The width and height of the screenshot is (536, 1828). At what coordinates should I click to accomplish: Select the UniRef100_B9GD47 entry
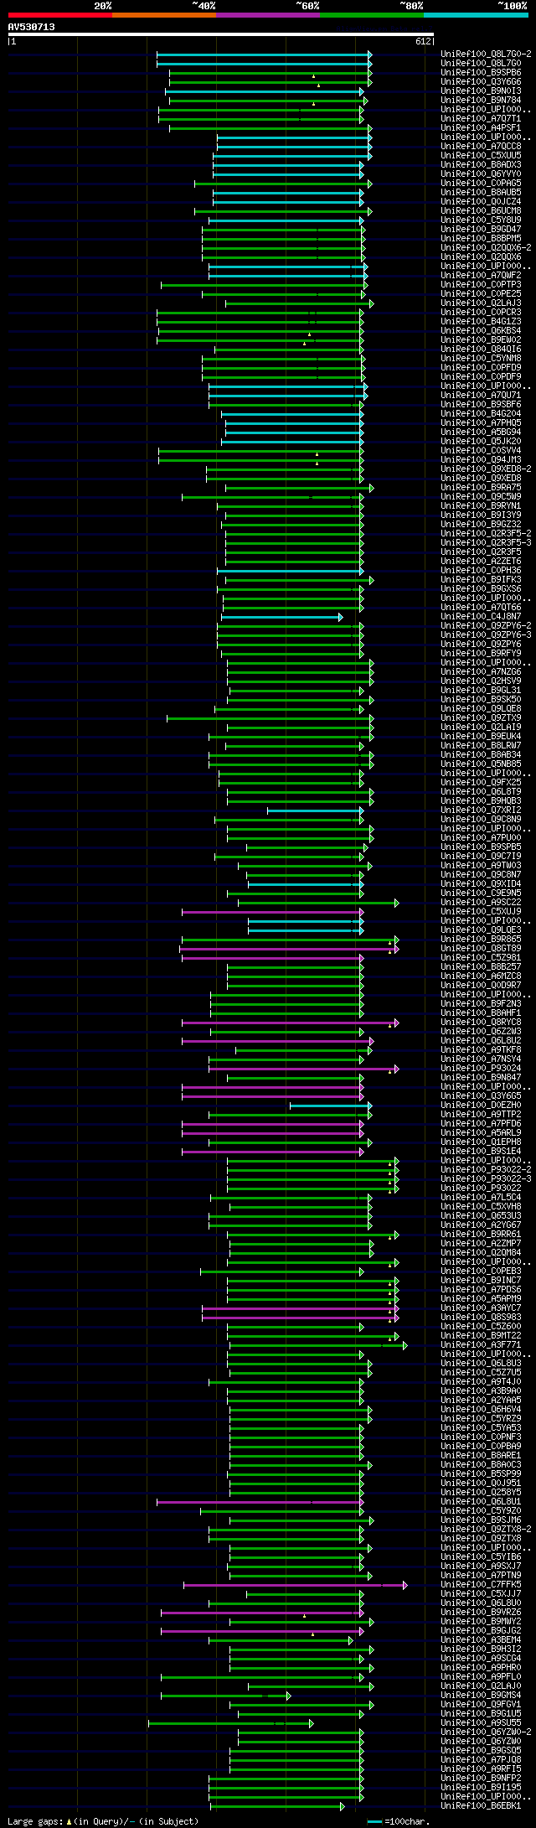tap(481, 229)
